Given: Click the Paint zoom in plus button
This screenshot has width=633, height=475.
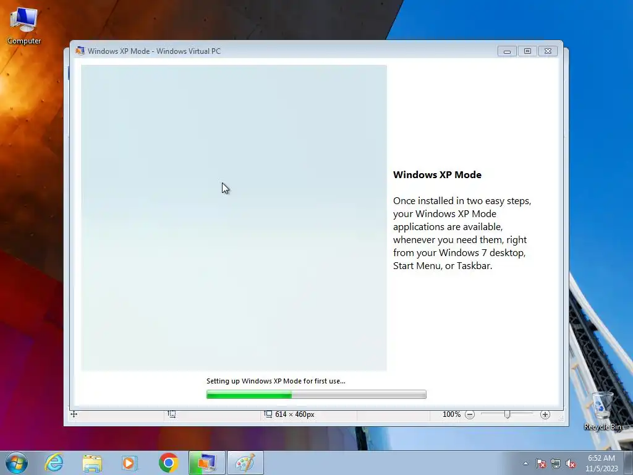Looking at the screenshot, I should [545, 414].
